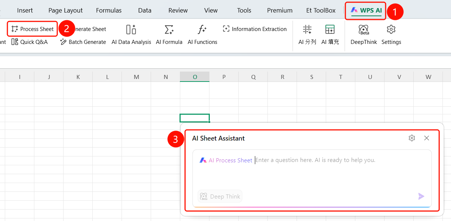451x221 pixels.
Task: Select the Data ribbon tab
Action: [145, 10]
